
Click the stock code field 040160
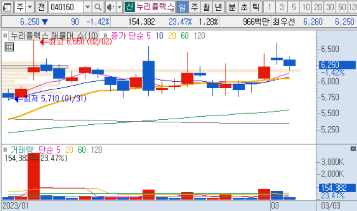[66, 7]
